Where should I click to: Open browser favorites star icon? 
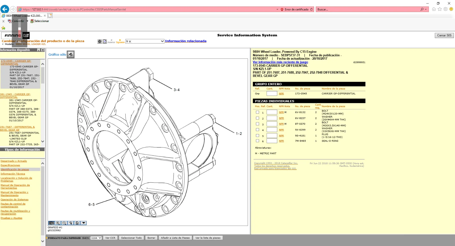click(440, 9)
